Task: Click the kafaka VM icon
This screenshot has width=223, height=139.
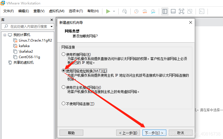Action: 15,46
